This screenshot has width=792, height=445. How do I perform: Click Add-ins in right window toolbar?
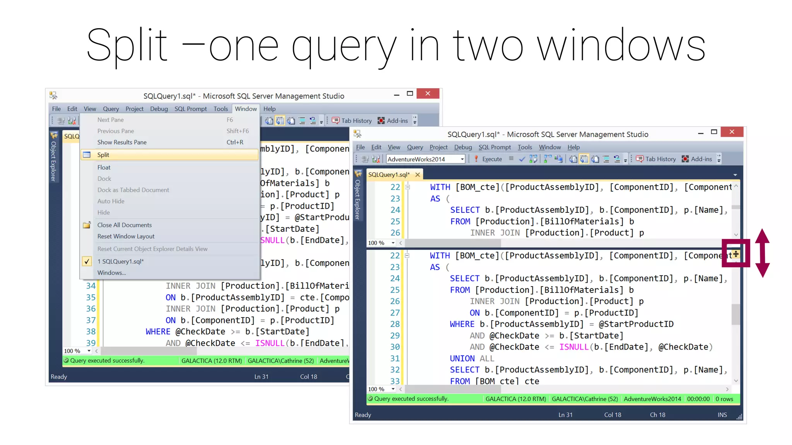(697, 159)
